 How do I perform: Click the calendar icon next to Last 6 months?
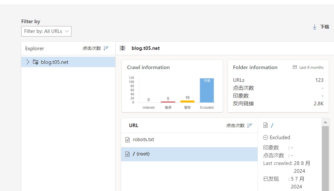(x=295, y=67)
